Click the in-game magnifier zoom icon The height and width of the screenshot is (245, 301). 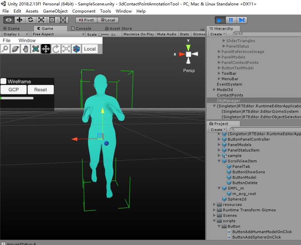point(5,49)
